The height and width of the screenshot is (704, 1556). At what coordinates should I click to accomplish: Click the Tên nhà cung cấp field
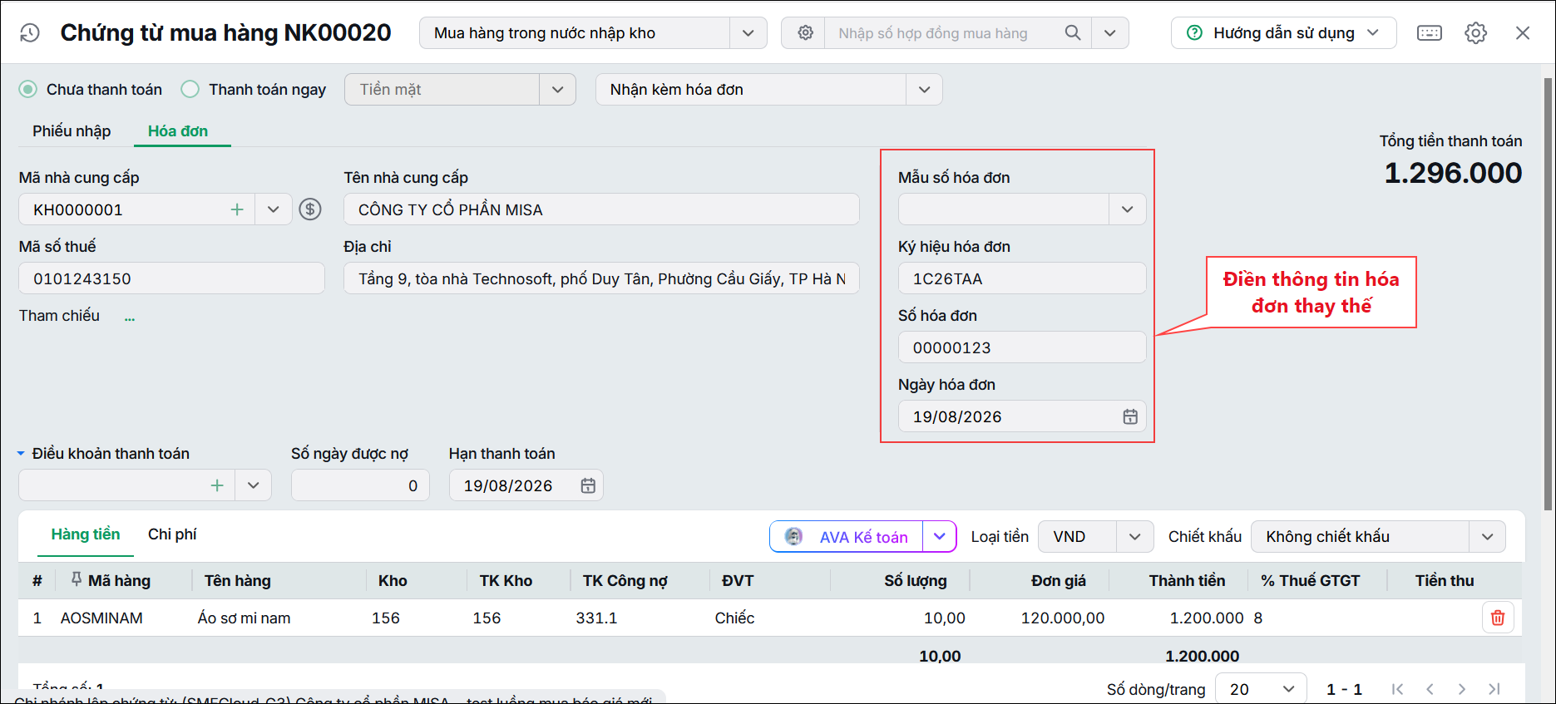coord(601,209)
